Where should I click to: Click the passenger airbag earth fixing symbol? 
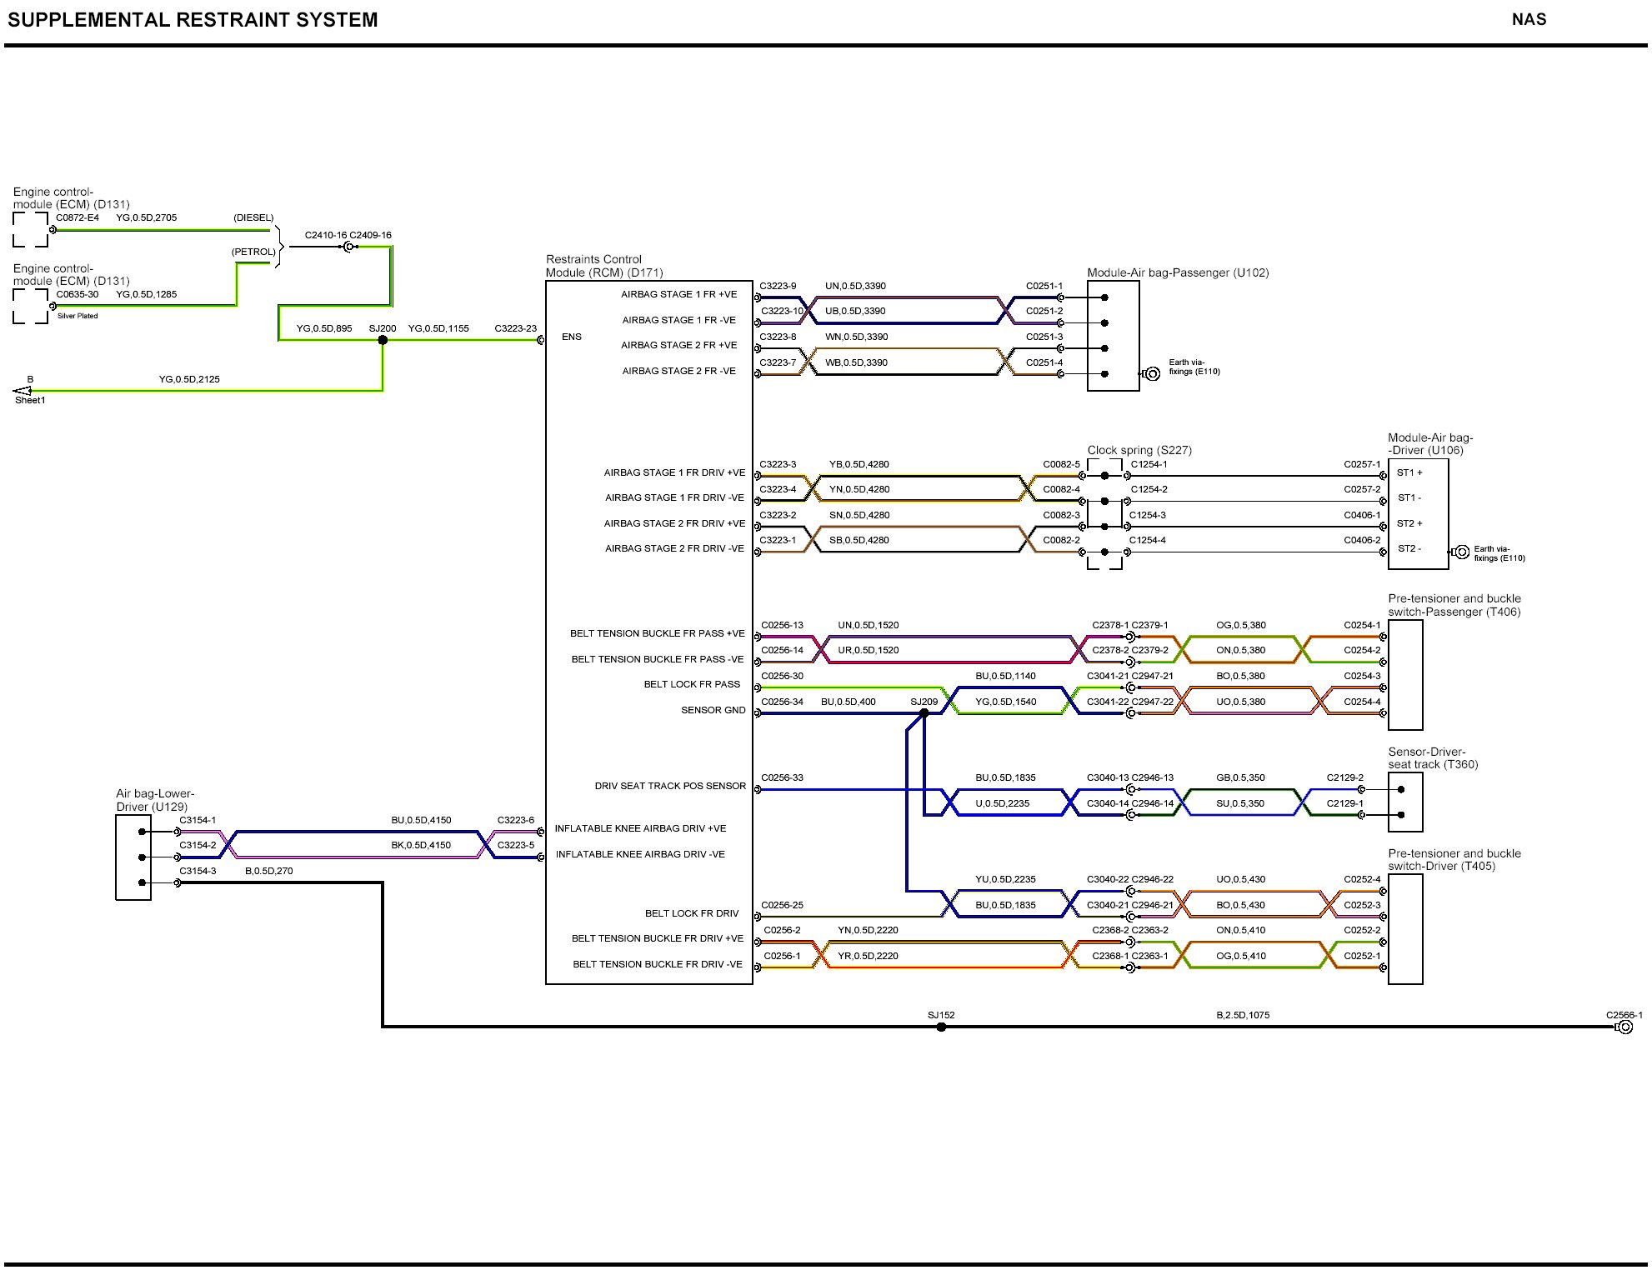(1152, 373)
